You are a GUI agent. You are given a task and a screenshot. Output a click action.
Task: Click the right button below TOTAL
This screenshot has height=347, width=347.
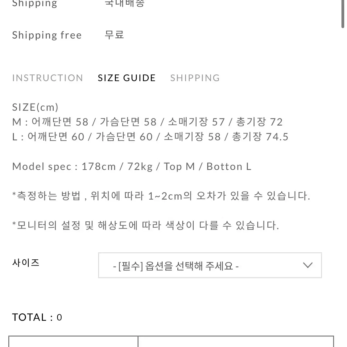(x=236, y=341)
